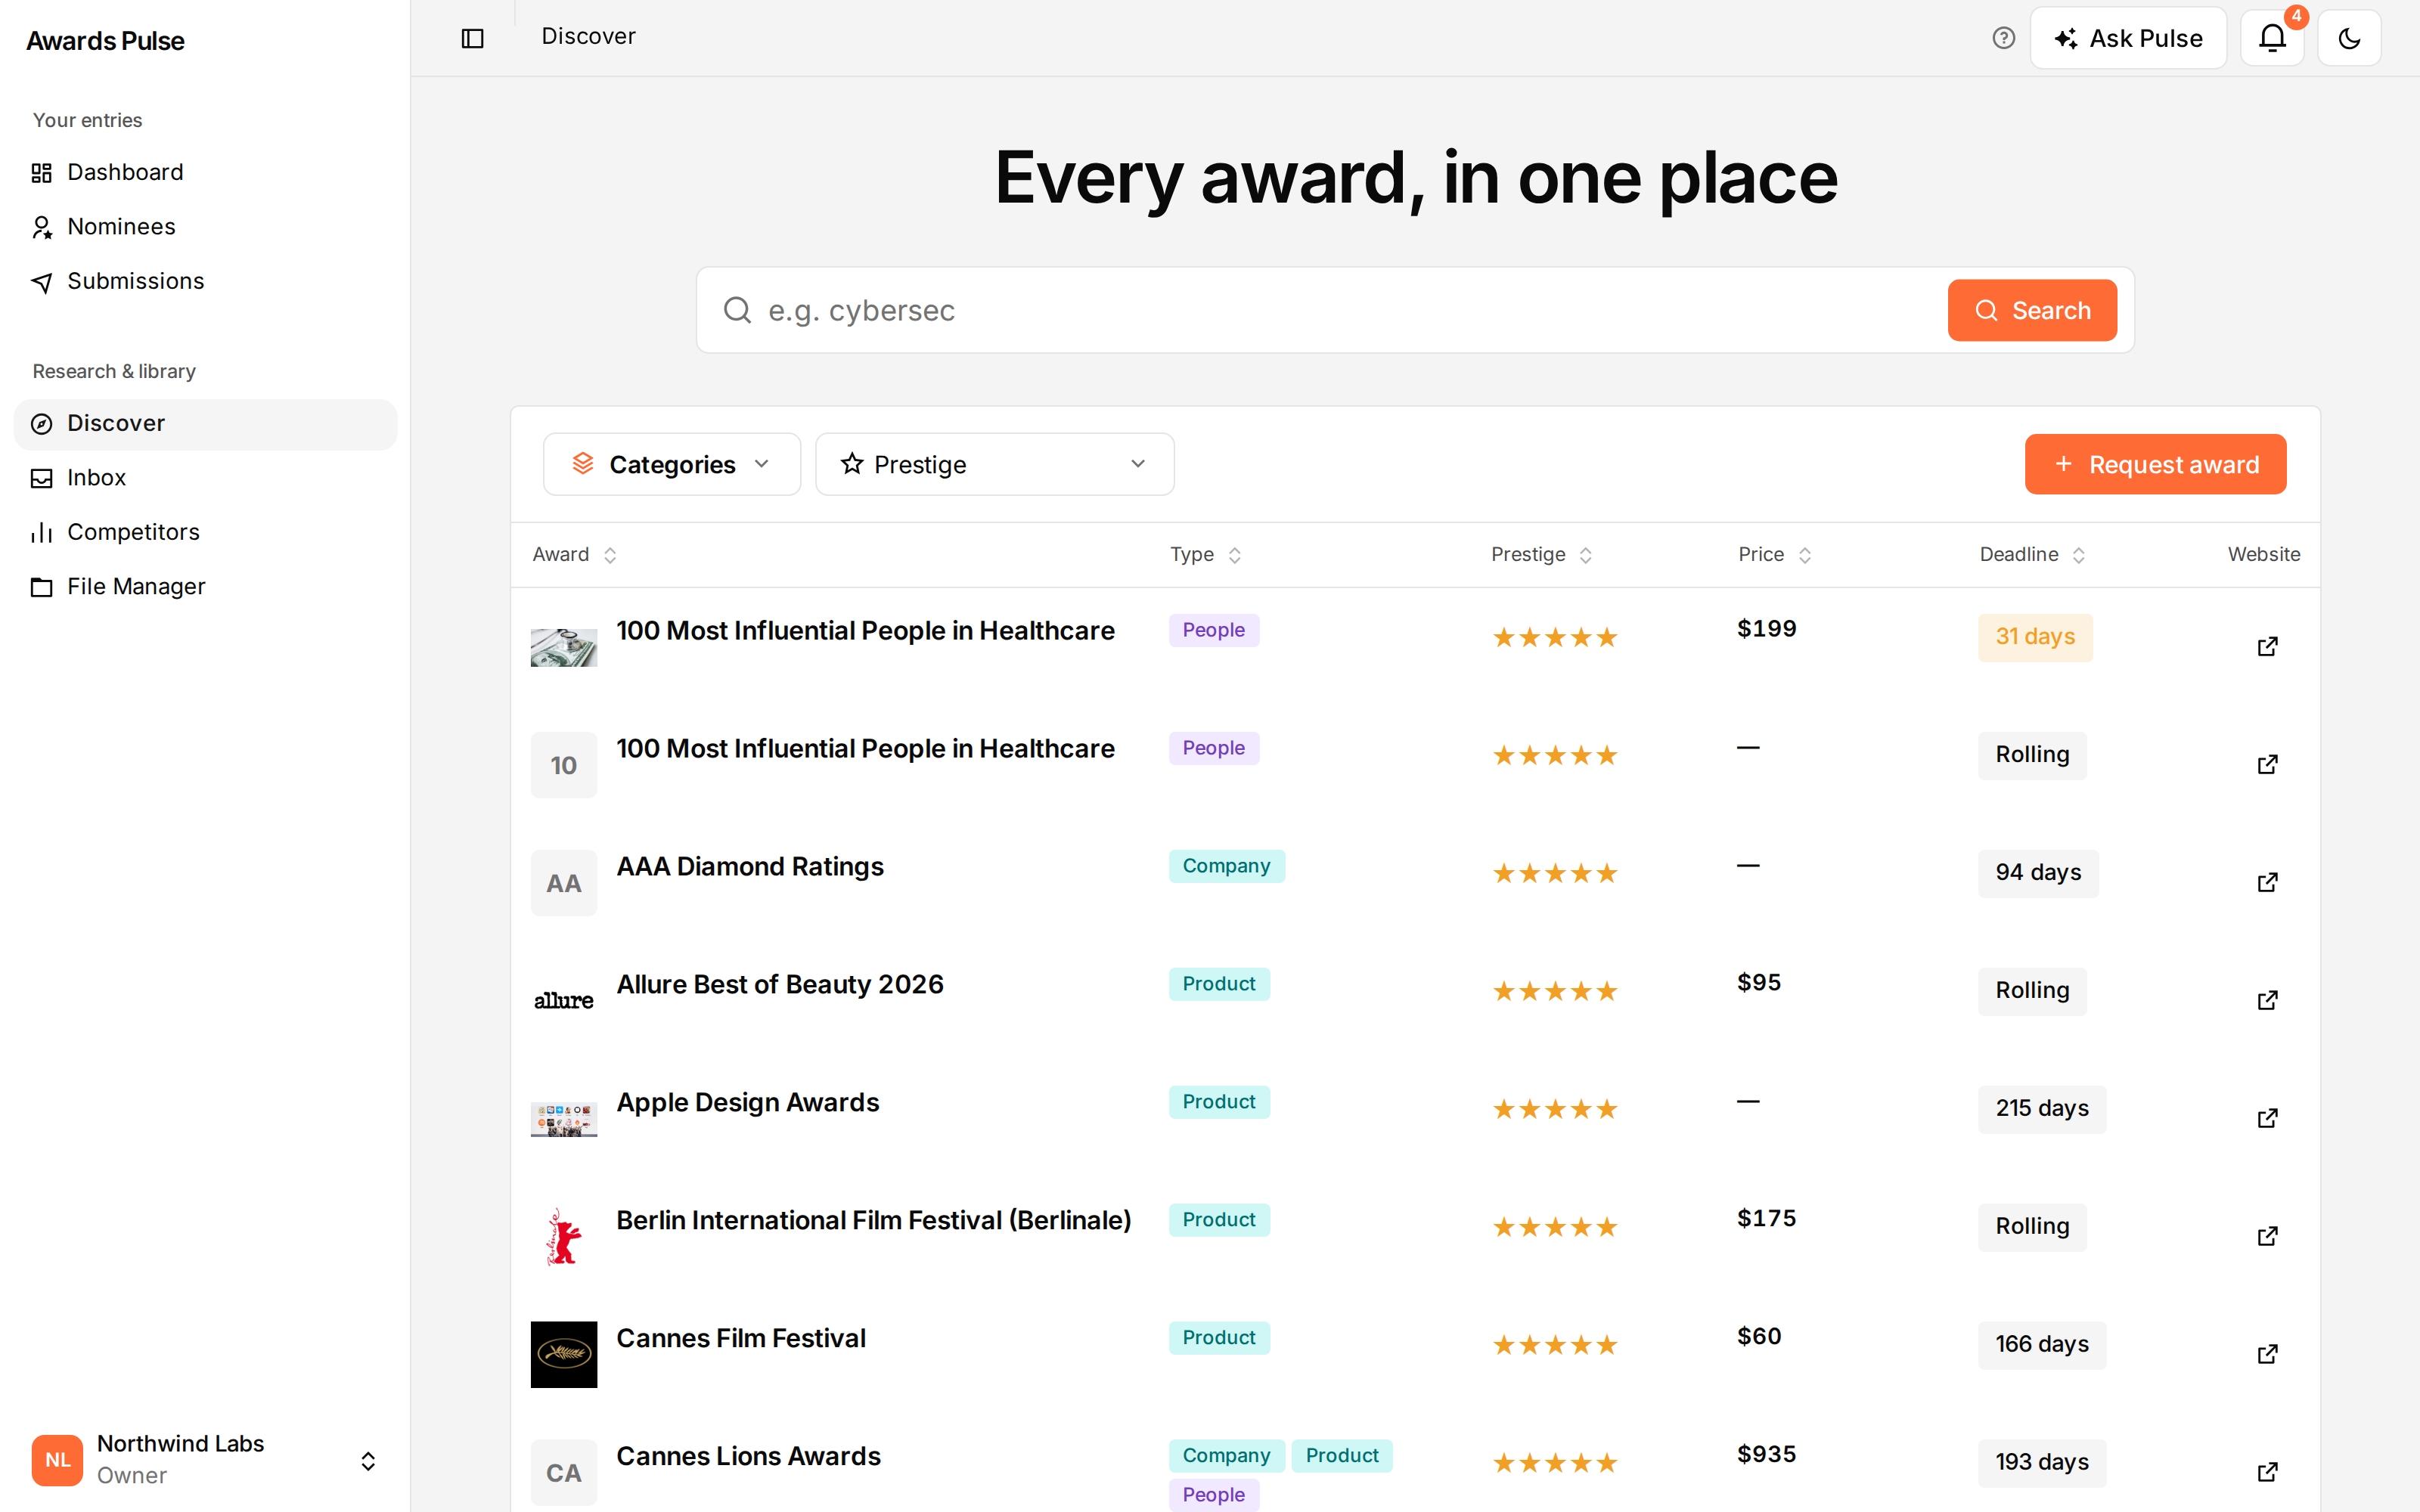Open website link for the Rolling Healthcare award
The image size is (2420, 1512).
pos(2267,764)
